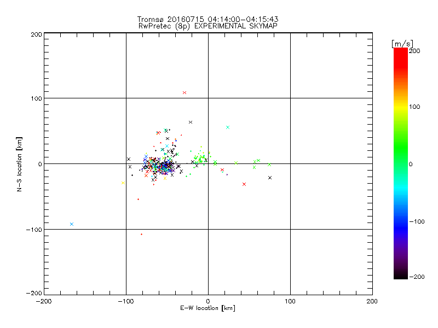The height and width of the screenshot is (328, 438).
Task: Select the isolated blue x marker at far lower left
Action: pyautogui.click(x=72, y=224)
